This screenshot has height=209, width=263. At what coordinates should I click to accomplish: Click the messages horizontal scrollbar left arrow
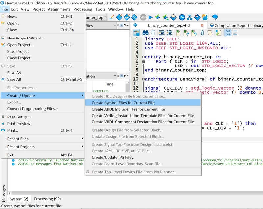(9, 193)
